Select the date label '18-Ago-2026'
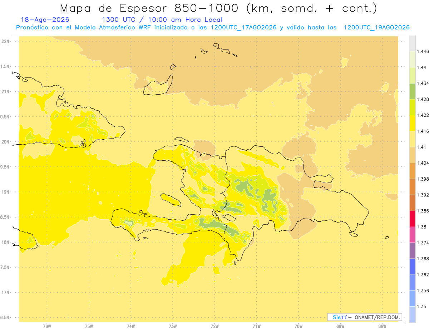 pyautogui.click(x=45, y=20)
